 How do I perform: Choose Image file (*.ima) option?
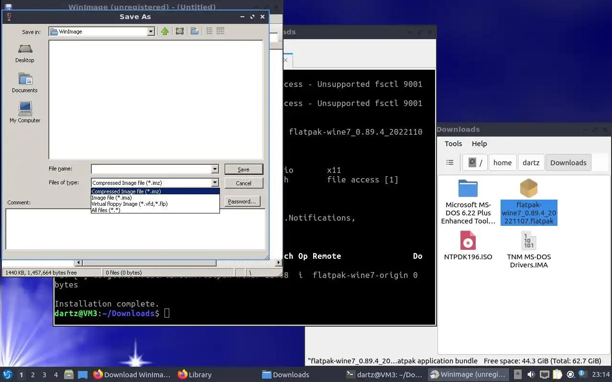(x=155, y=198)
